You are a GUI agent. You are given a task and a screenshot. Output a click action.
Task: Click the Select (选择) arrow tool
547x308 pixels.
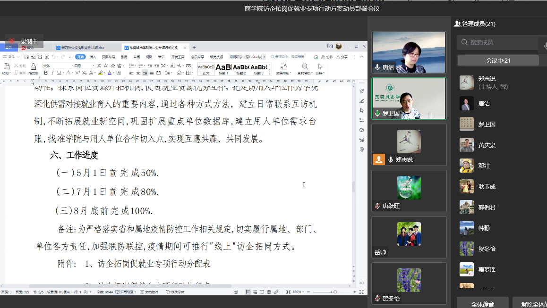click(320, 69)
